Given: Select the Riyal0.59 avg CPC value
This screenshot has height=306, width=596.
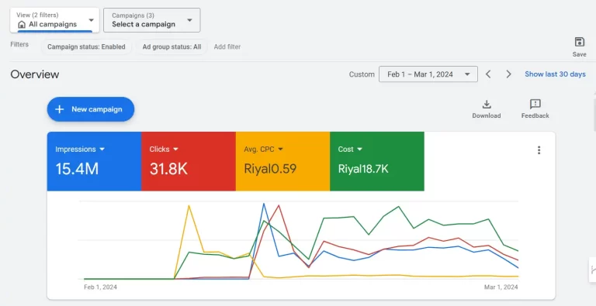Looking at the screenshot, I should tap(270, 169).
